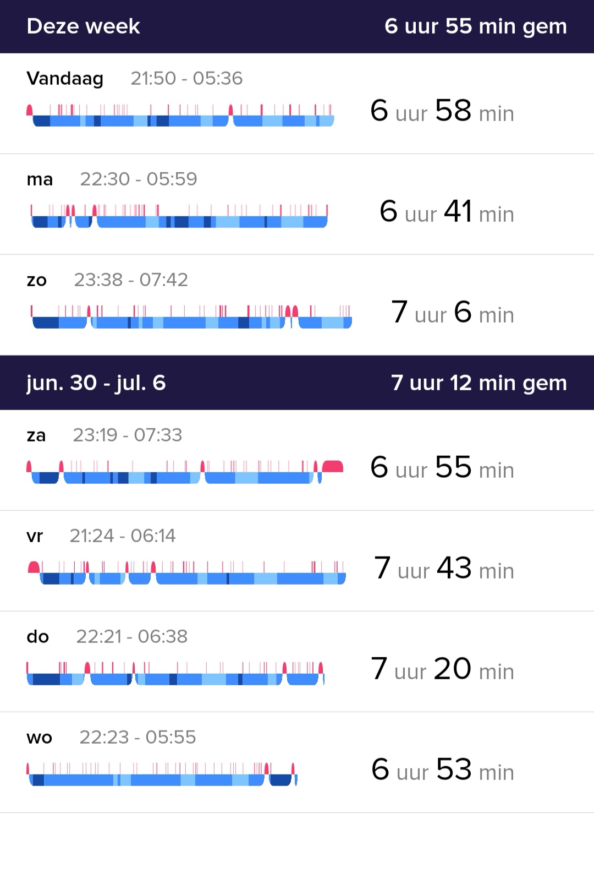Open the 7 uur 43 min sleep duration

tap(444, 569)
